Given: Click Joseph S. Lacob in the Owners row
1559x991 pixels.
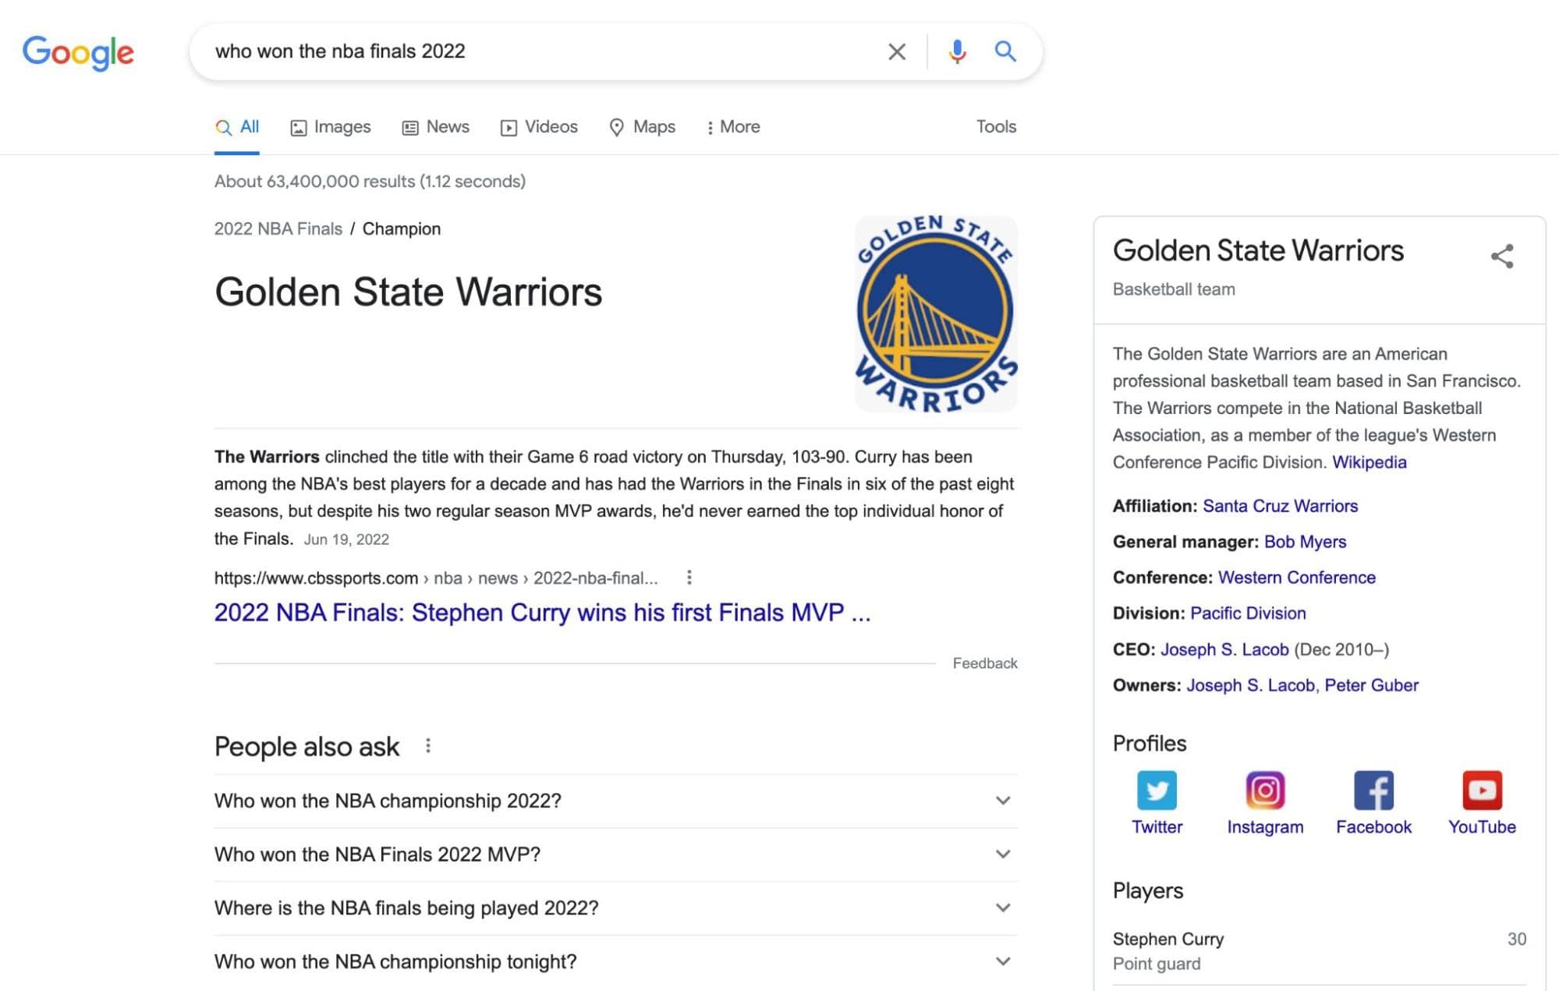Looking at the screenshot, I should pos(1250,685).
